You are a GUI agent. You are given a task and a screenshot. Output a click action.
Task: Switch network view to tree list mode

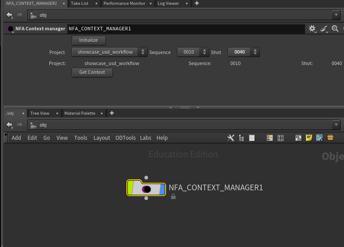(x=241, y=138)
